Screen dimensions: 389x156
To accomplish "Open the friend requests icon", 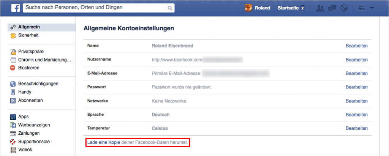I will pos(320,8).
